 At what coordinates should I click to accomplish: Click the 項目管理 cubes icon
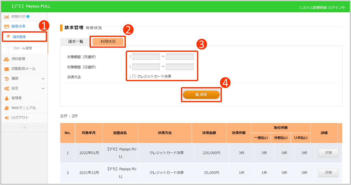tap(7, 59)
